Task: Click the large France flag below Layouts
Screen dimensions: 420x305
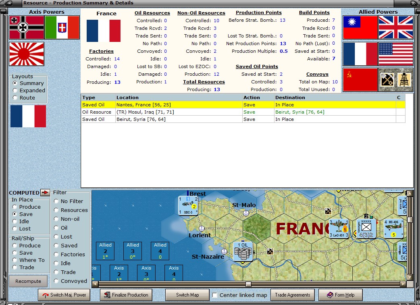Action: click(28, 116)
